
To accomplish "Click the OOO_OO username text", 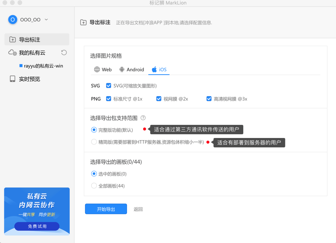I will [30, 20].
